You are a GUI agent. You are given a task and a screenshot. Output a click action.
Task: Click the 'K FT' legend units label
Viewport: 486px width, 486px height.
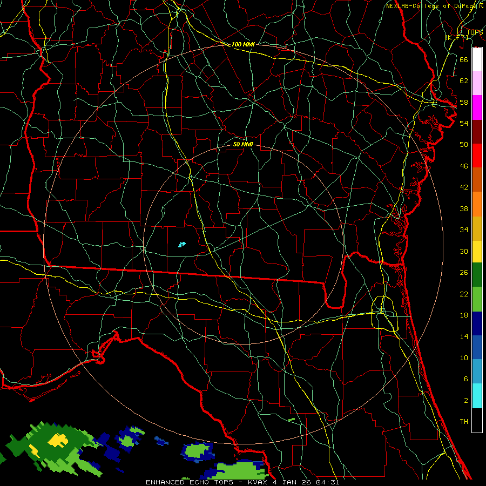coord(457,37)
